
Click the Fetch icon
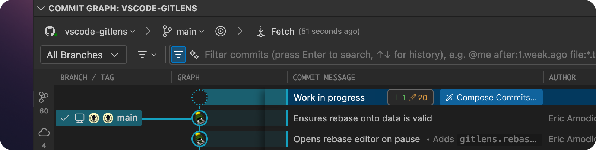pos(261,32)
